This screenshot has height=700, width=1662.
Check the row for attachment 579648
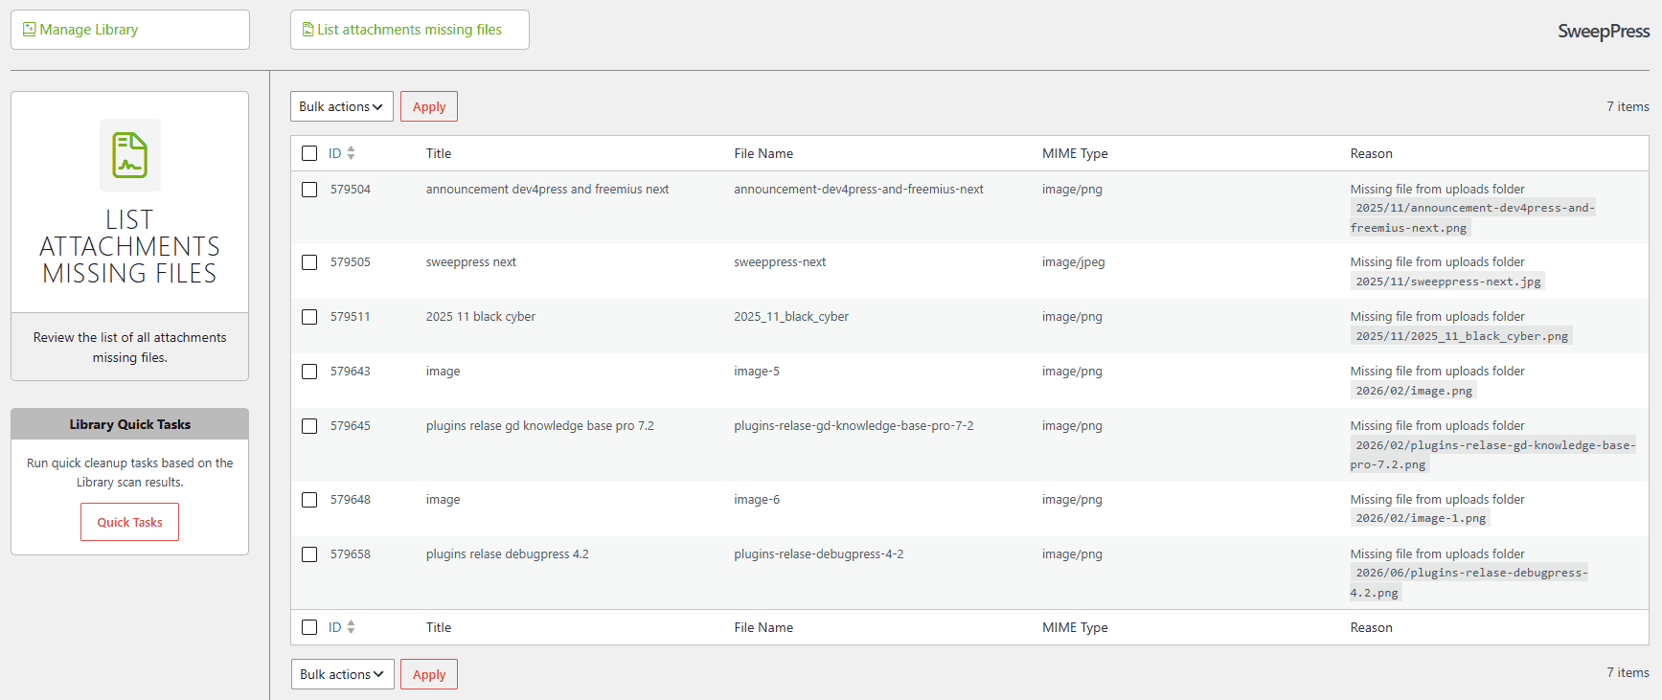tap(309, 500)
